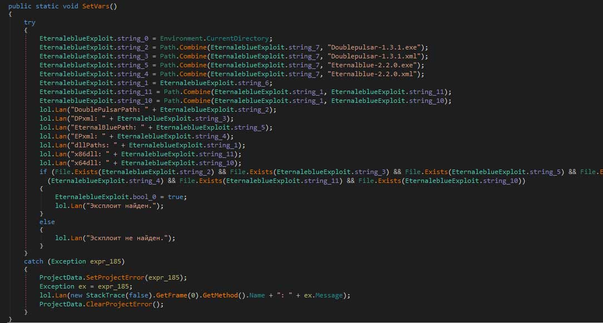This screenshot has width=603, height=323.
Task: Click the StackTrace type name
Action: coord(105,295)
